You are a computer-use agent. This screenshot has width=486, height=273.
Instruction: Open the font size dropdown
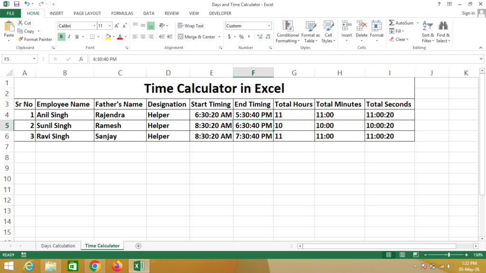(110, 26)
